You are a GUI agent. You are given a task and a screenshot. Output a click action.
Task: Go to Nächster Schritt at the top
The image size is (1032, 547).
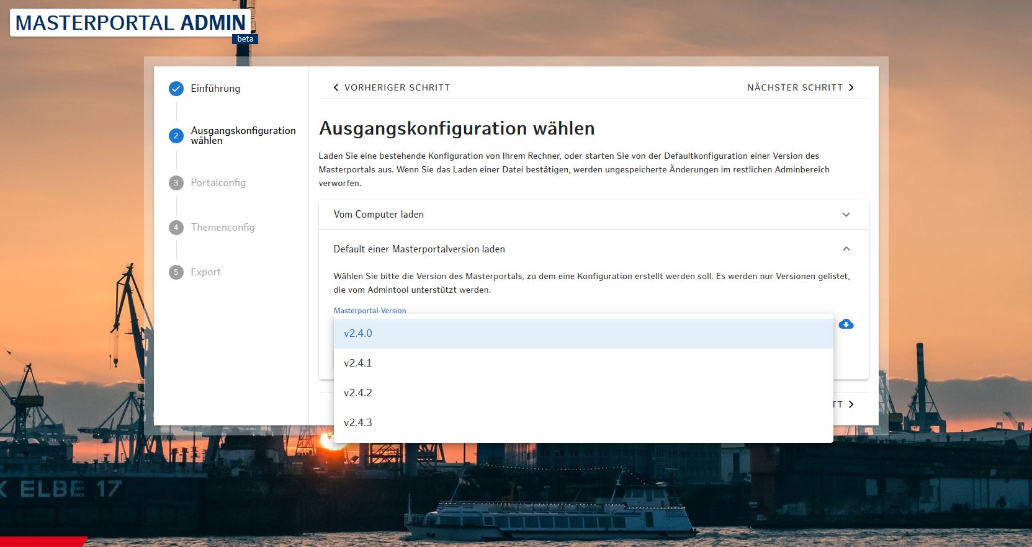pyautogui.click(x=801, y=87)
